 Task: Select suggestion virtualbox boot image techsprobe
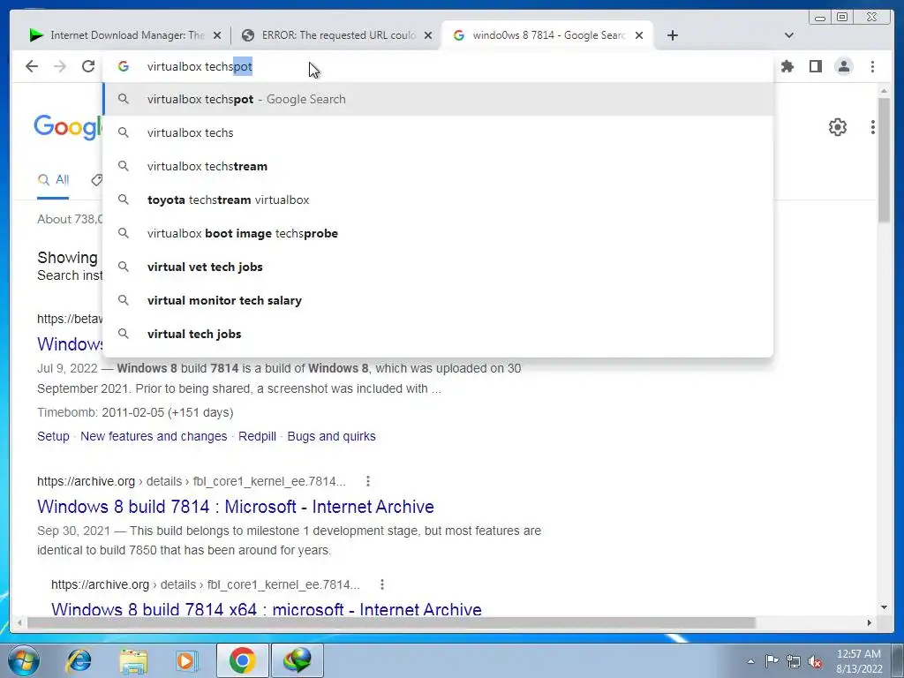[x=438, y=233]
